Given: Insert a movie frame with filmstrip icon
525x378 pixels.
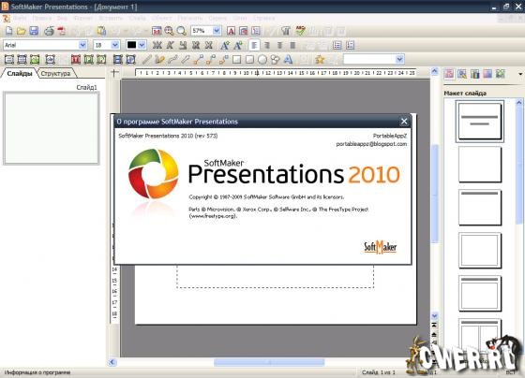Looking at the screenshot, I should pyautogui.click(x=117, y=60).
